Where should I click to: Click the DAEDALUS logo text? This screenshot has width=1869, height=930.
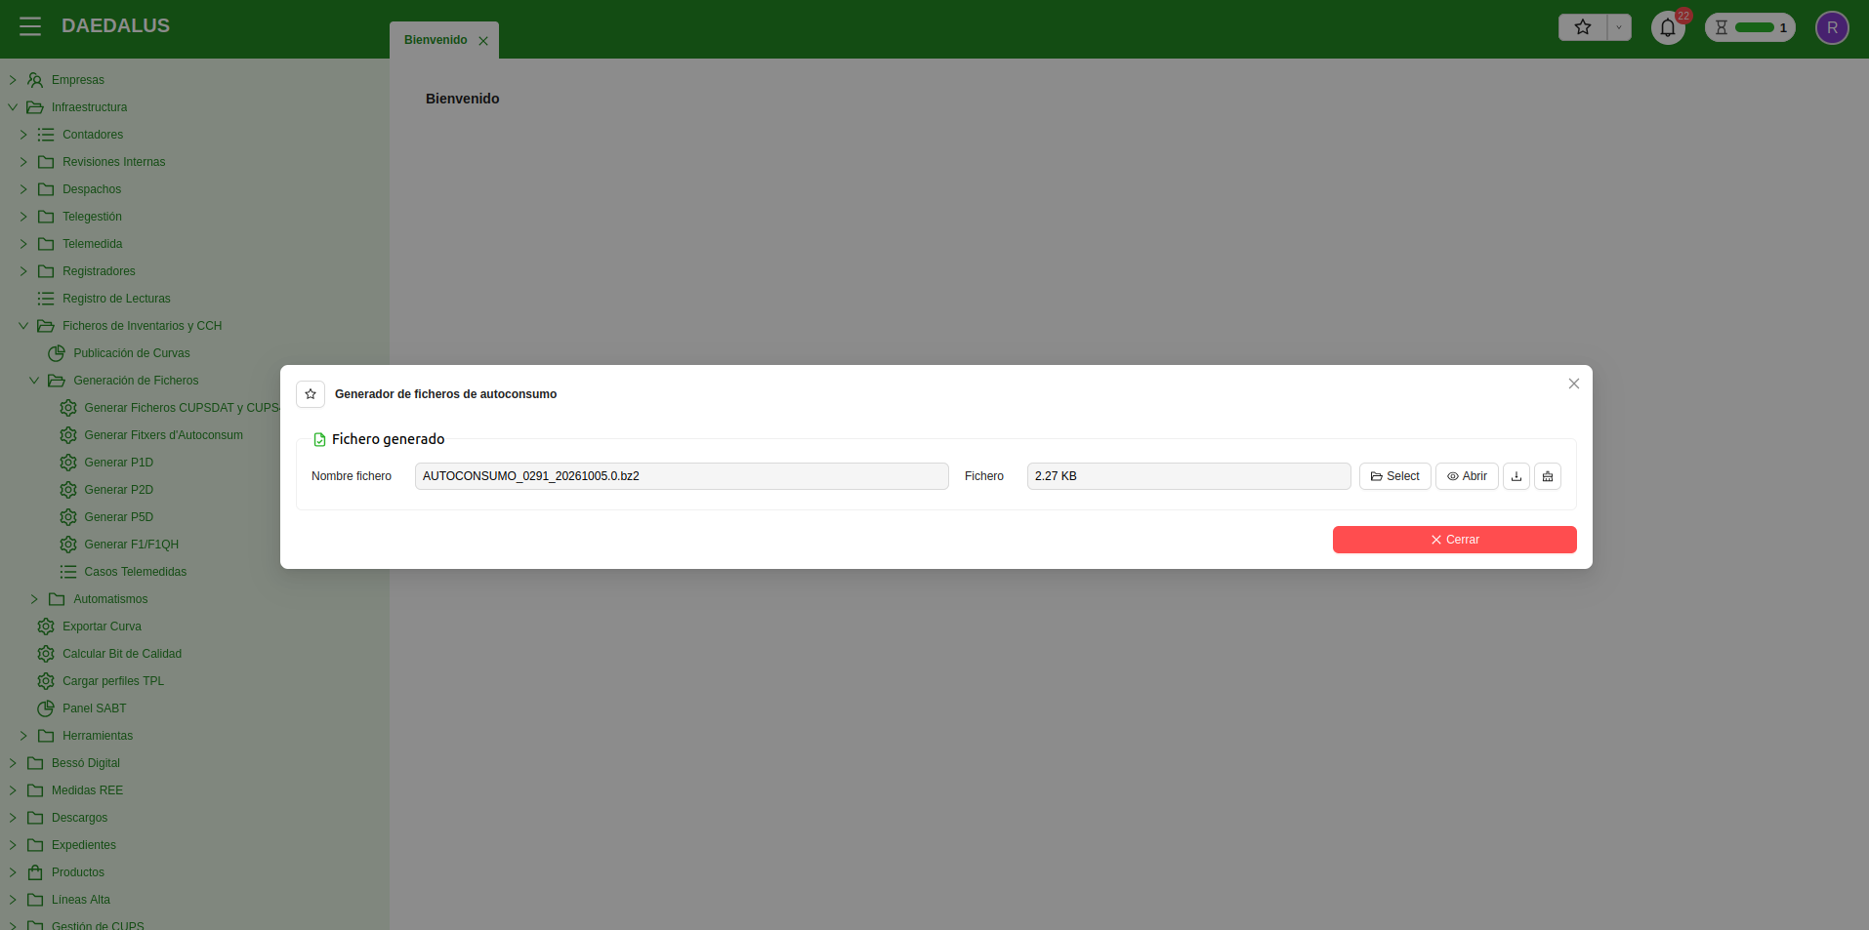pos(115,26)
